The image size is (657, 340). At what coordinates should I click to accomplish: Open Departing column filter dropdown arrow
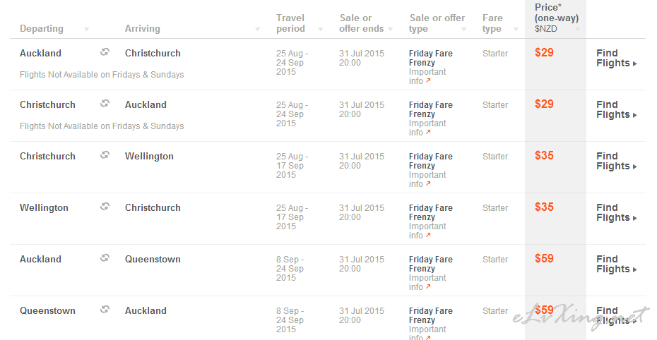(x=86, y=30)
